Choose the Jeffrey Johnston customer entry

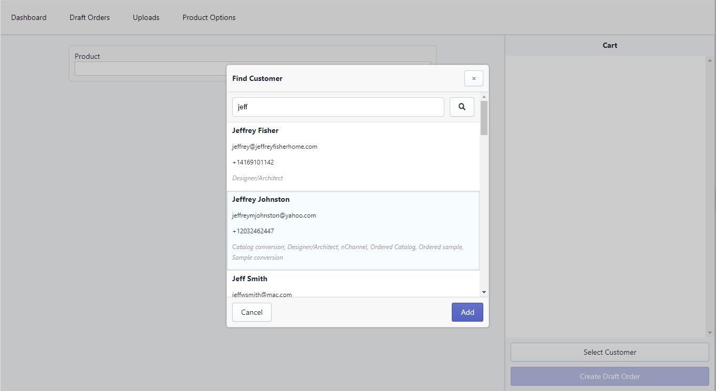[261, 200]
